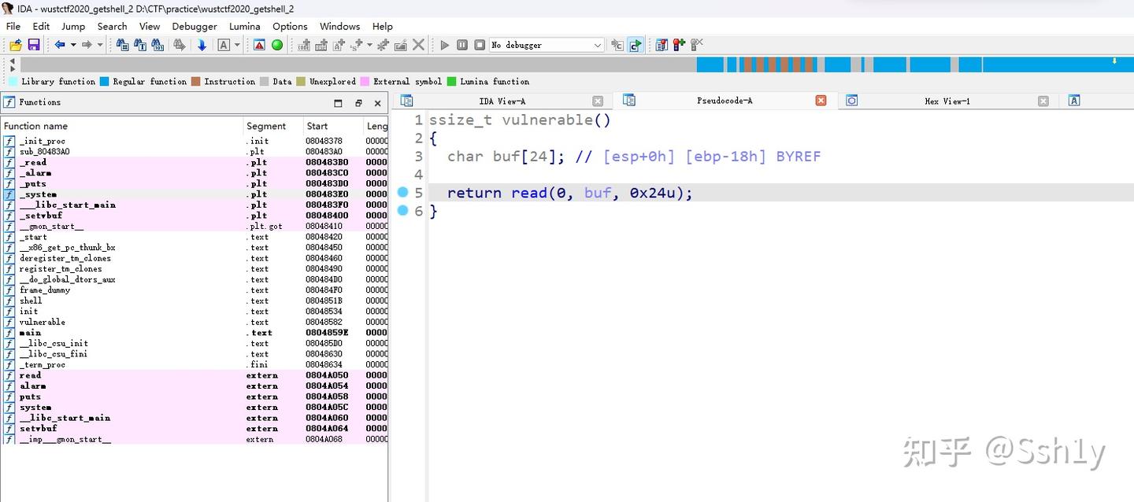
Task: Open the Windows menu
Action: pyautogui.click(x=339, y=26)
